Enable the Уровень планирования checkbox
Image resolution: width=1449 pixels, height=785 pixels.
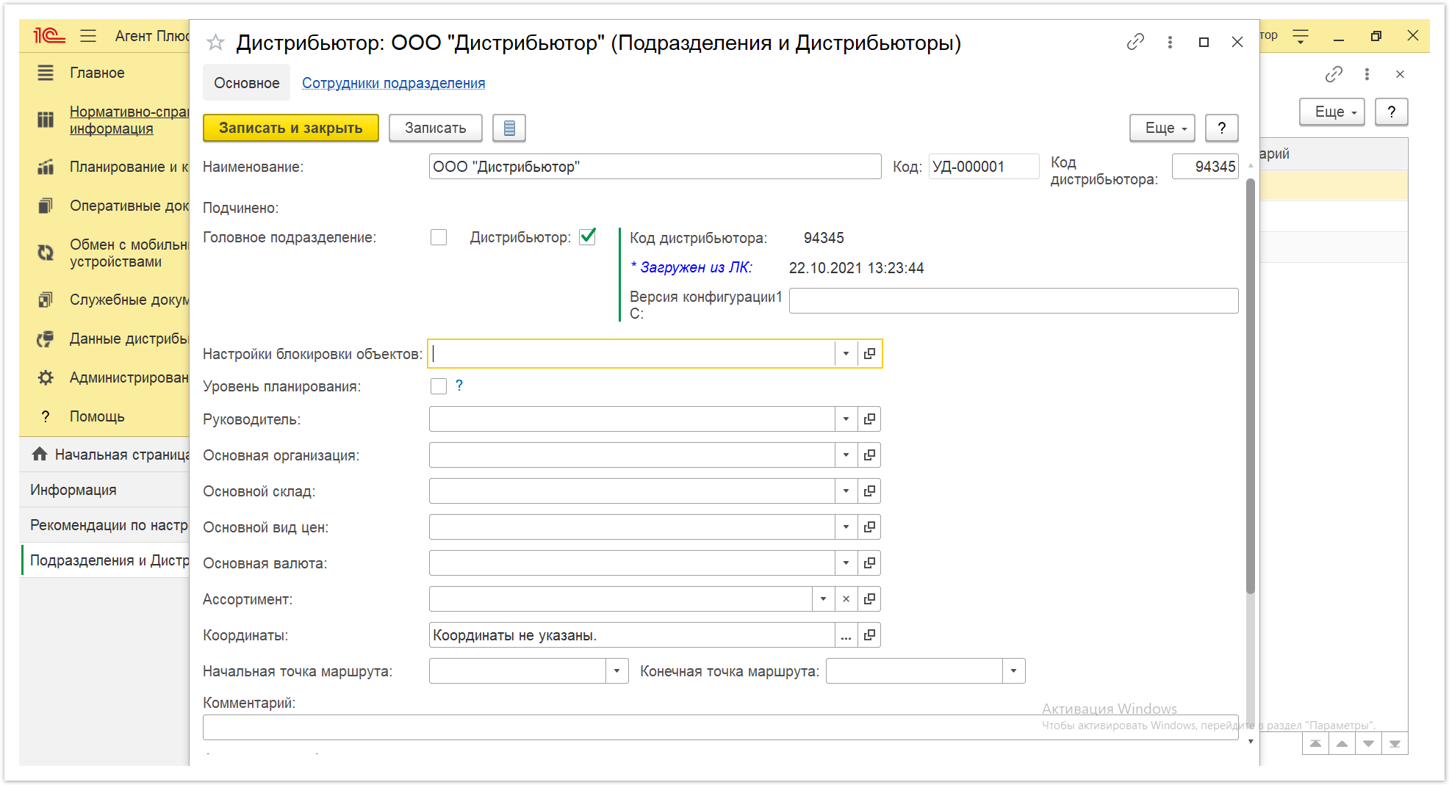pos(439,386)
